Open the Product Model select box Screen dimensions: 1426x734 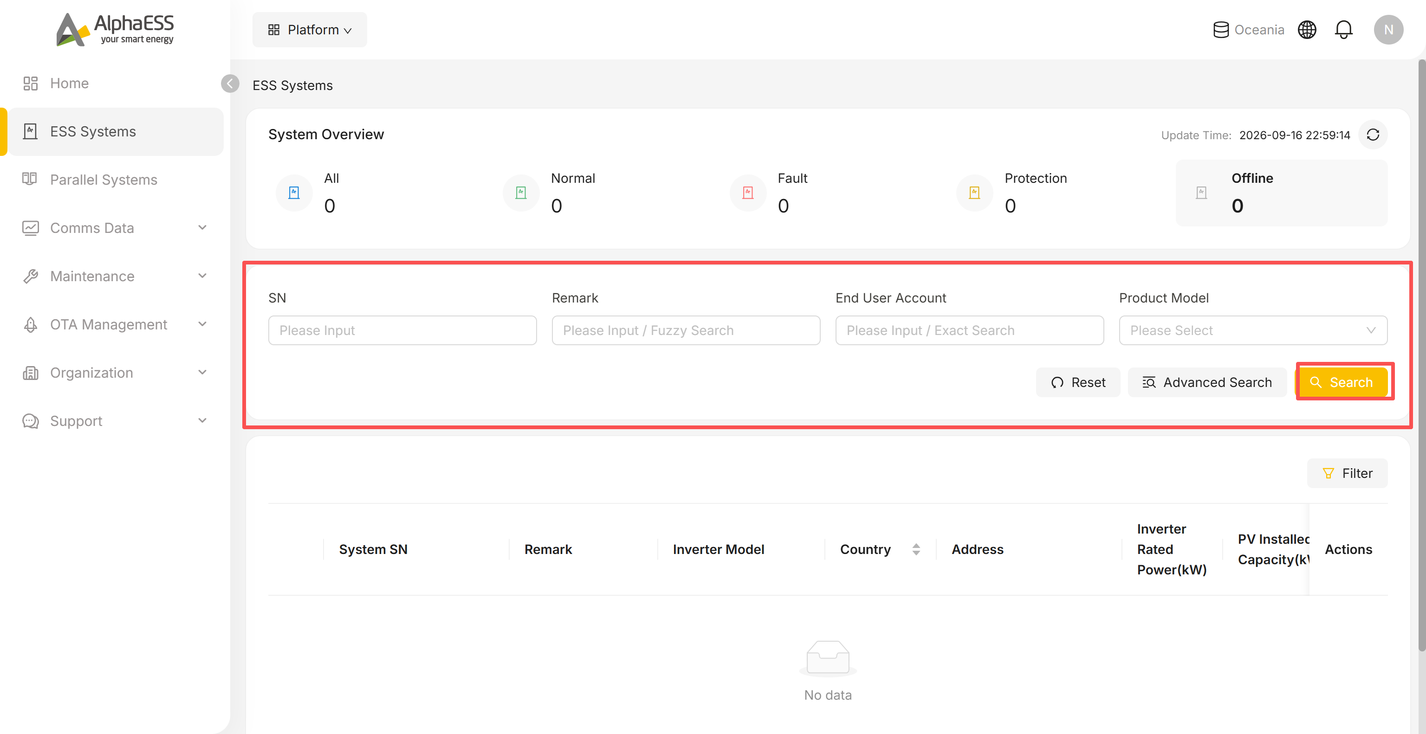1253,330
